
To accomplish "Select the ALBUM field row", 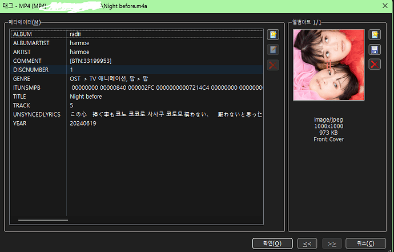I will pyautogui.click(x=137, y=34).
